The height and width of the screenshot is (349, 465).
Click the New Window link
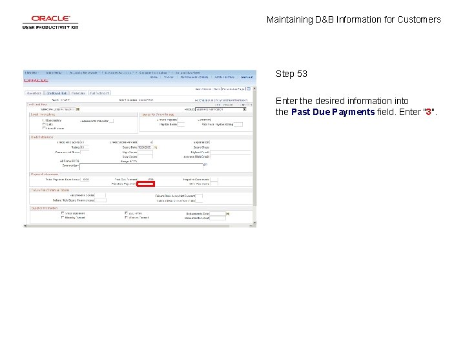[x=203, y=89]
